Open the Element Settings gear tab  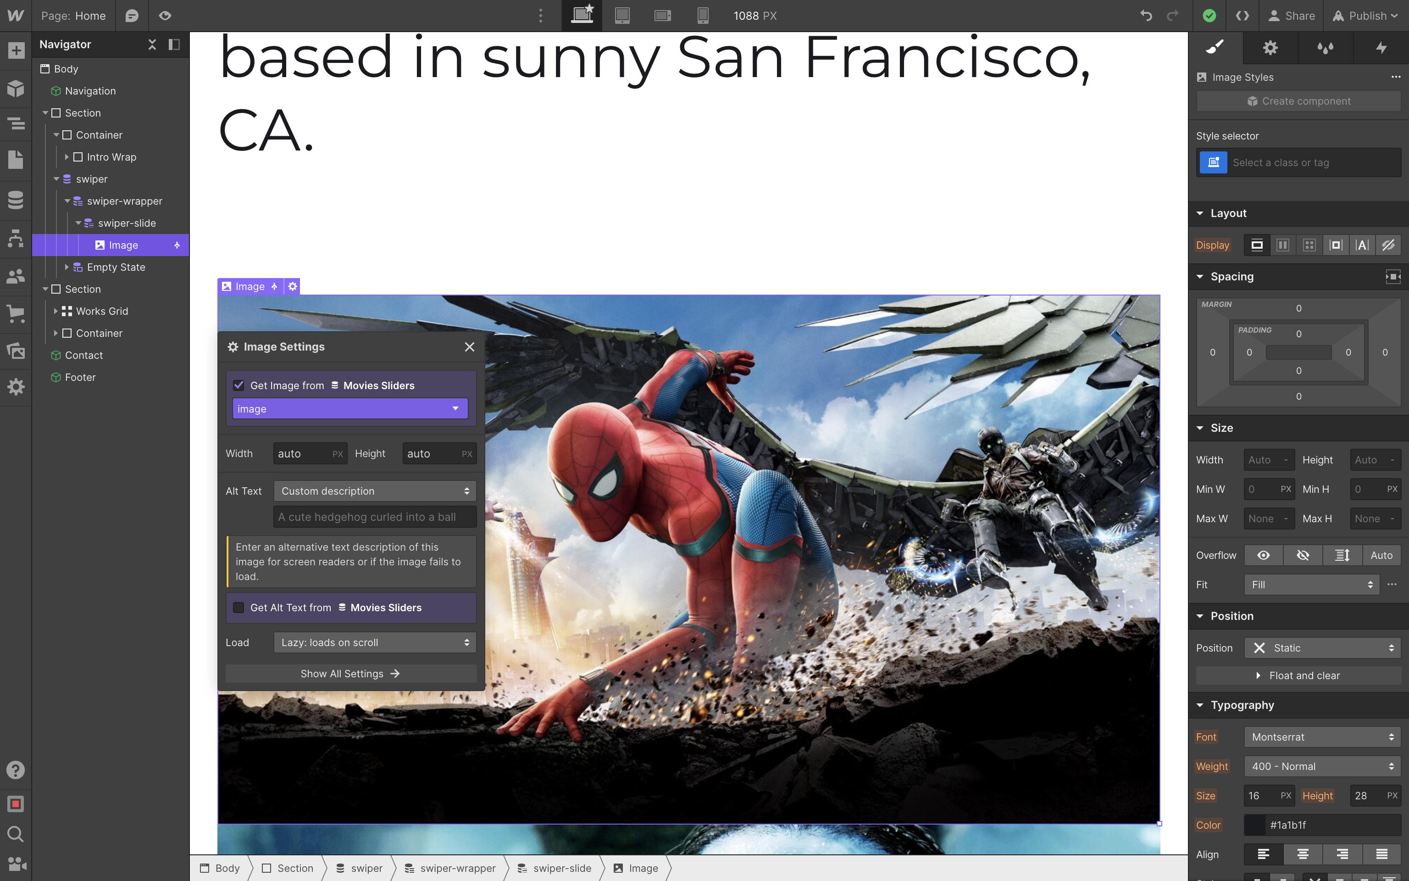click(1270, 48)
